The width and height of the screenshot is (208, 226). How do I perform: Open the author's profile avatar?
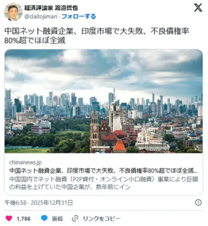point(14,12)
